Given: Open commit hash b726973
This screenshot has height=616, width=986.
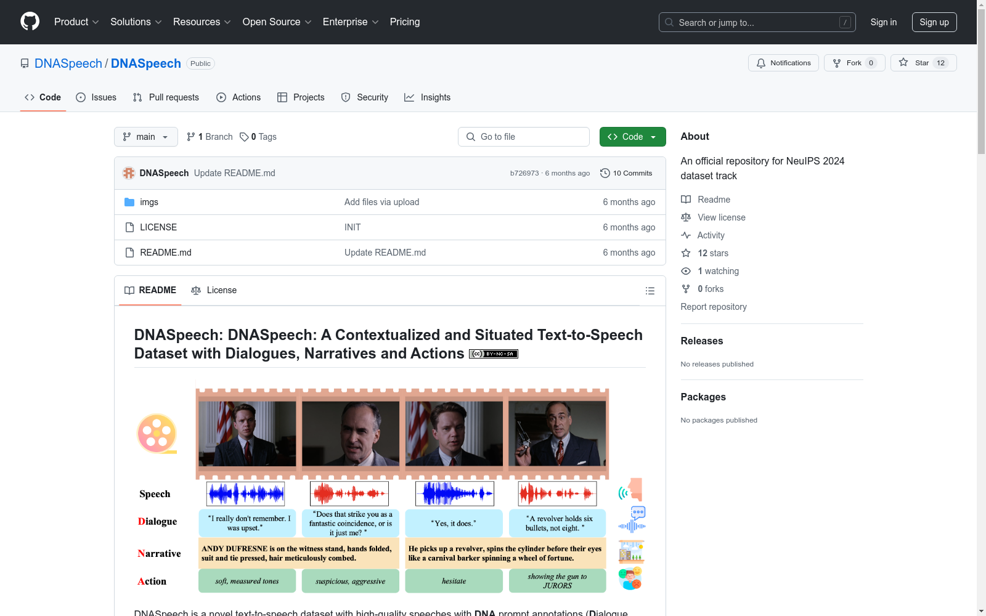Looking at the screenshot, I should (x=524, y=173).
